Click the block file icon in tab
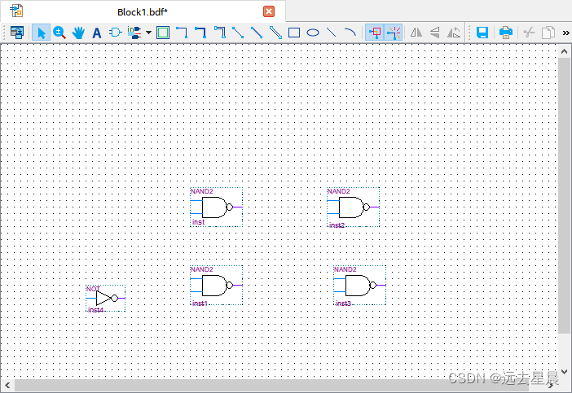The height and width of the screenshot is (393, 572). coord(16,11)
